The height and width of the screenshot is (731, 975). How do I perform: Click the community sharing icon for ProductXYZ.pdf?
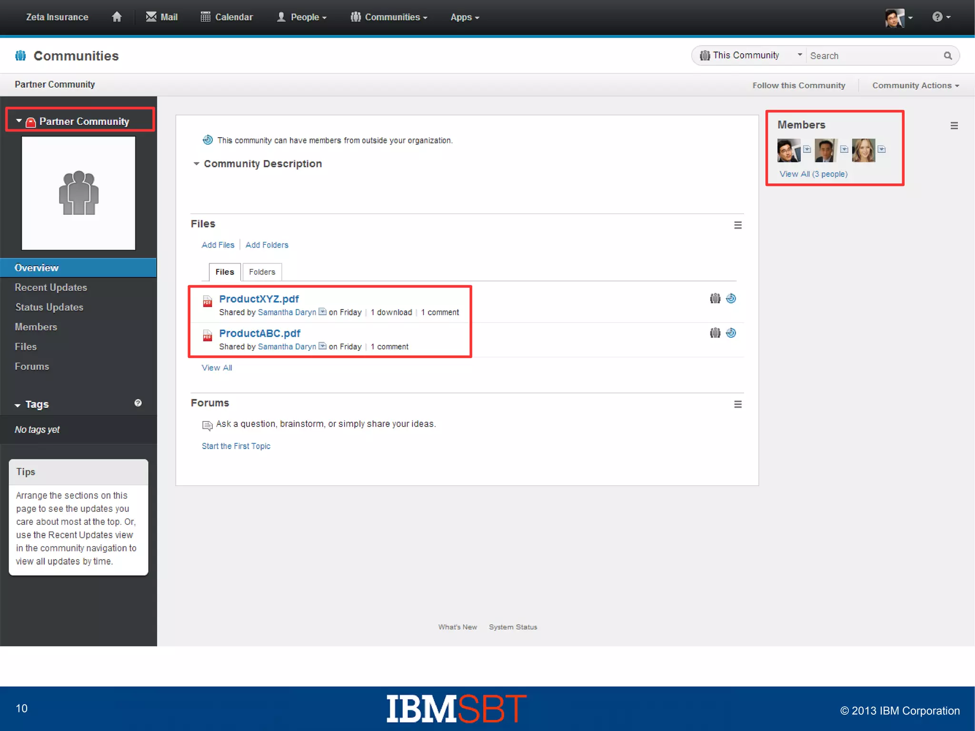coord(715,298)
